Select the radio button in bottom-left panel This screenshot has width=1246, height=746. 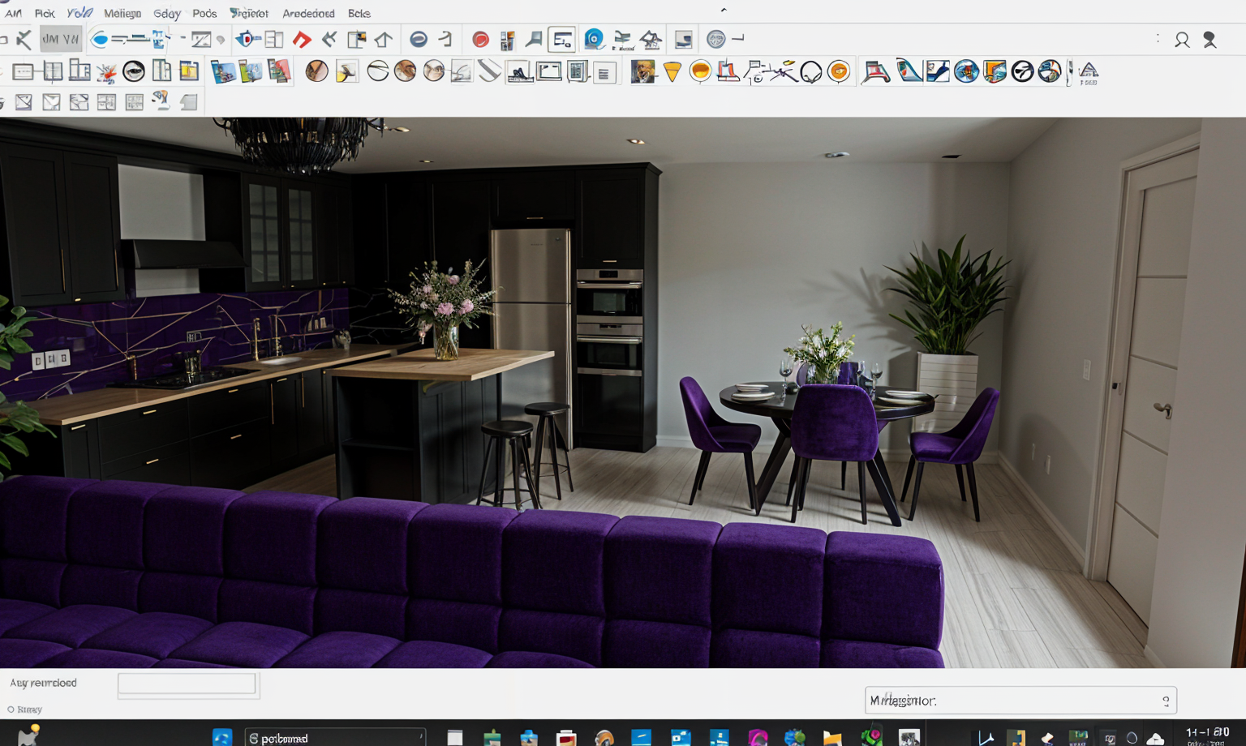coord(11,710)
